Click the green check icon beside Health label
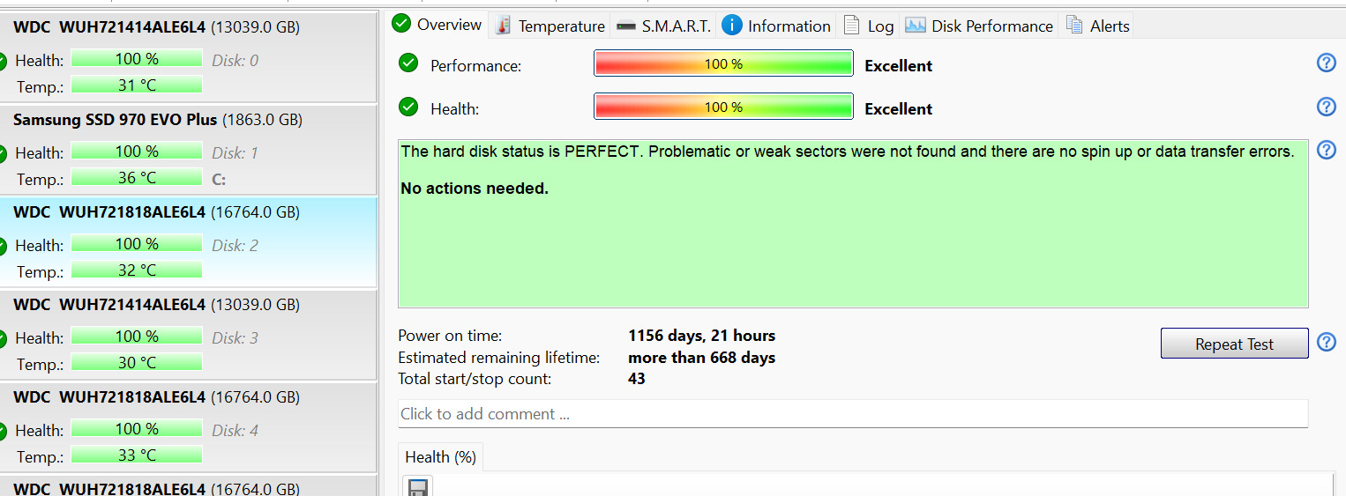1346x496 pixels. tap(408, 107)
